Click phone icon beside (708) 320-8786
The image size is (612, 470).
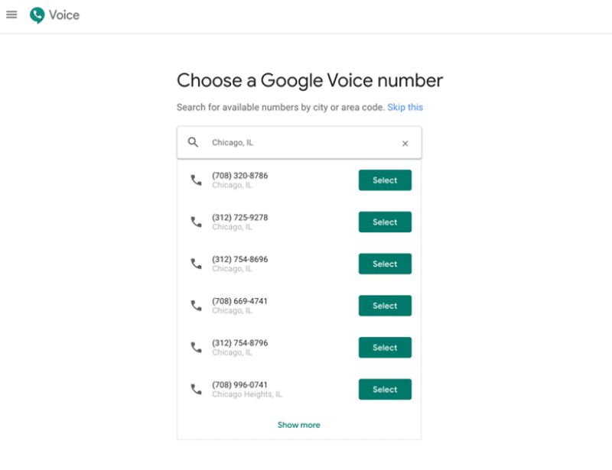[196, 180]
